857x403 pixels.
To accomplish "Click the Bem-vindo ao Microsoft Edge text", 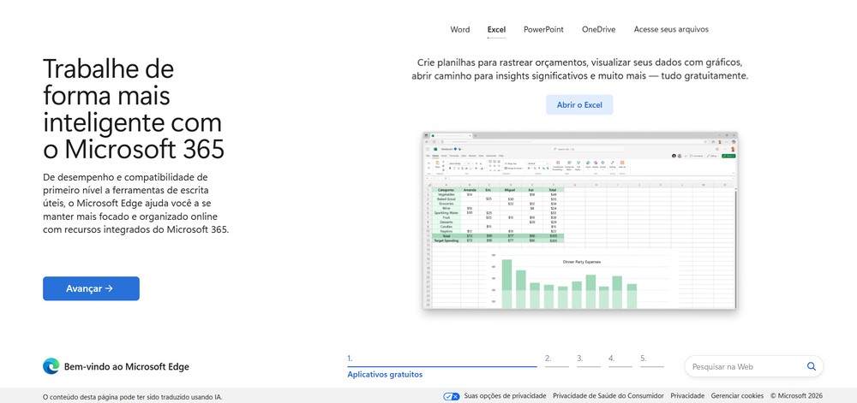I will pos(127,366).
